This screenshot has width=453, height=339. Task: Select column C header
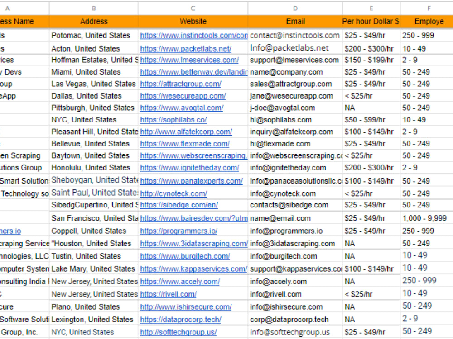pos(193,8)
